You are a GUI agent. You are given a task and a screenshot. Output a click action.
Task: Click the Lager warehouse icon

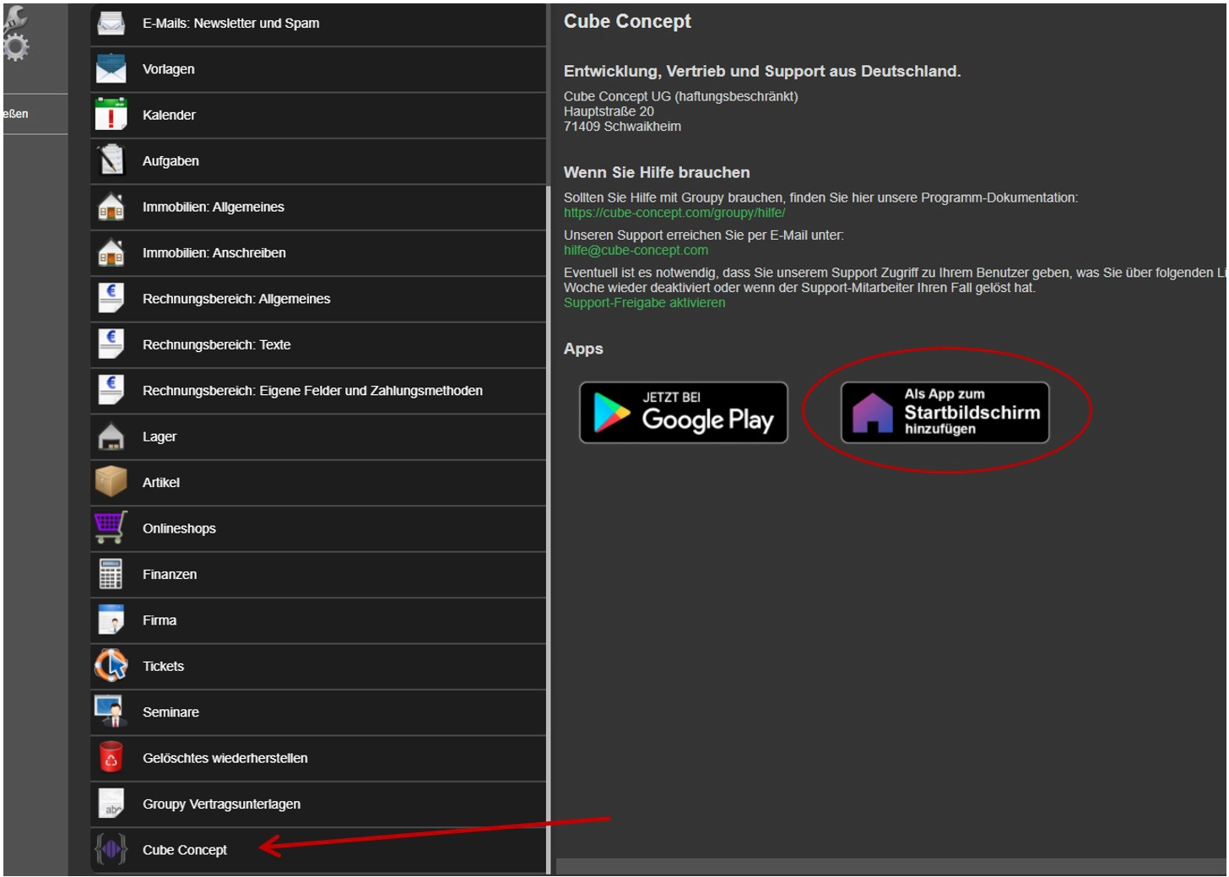pyautogui.click(x=111, y=436)
